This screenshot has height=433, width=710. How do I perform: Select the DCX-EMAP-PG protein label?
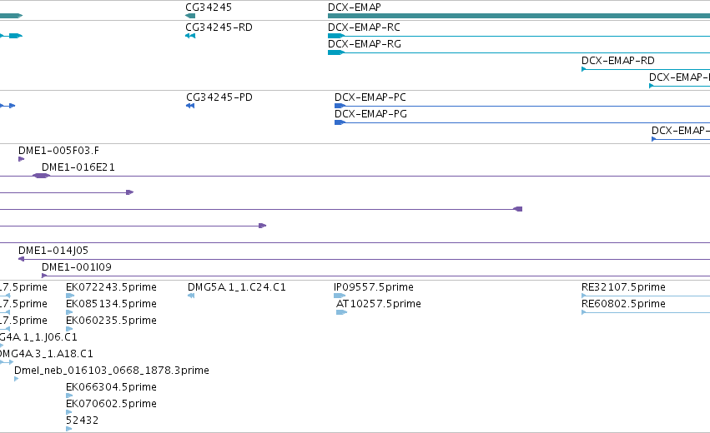point(370,114)
